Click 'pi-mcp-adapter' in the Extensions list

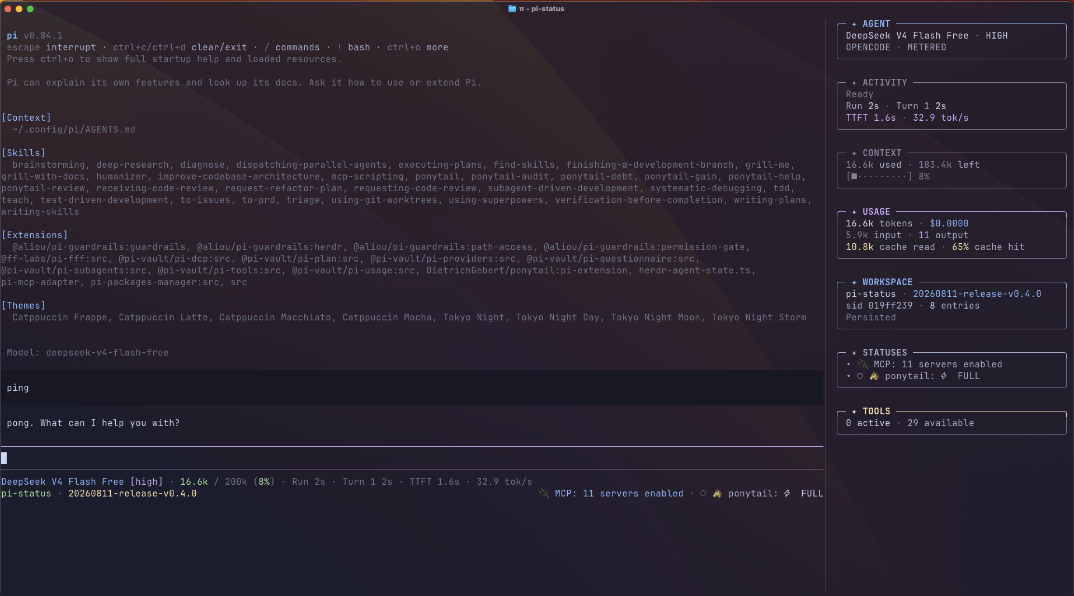pos(40,282)
